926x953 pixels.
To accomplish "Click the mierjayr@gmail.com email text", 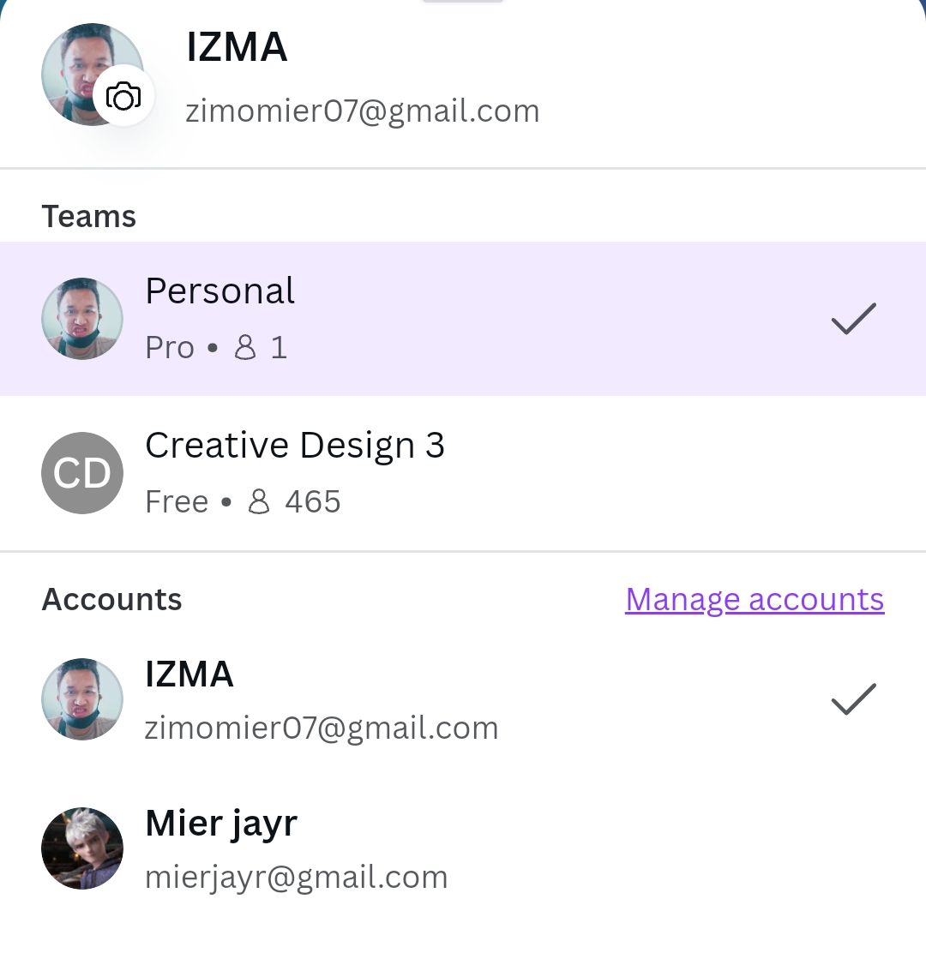I will point(297,878).
